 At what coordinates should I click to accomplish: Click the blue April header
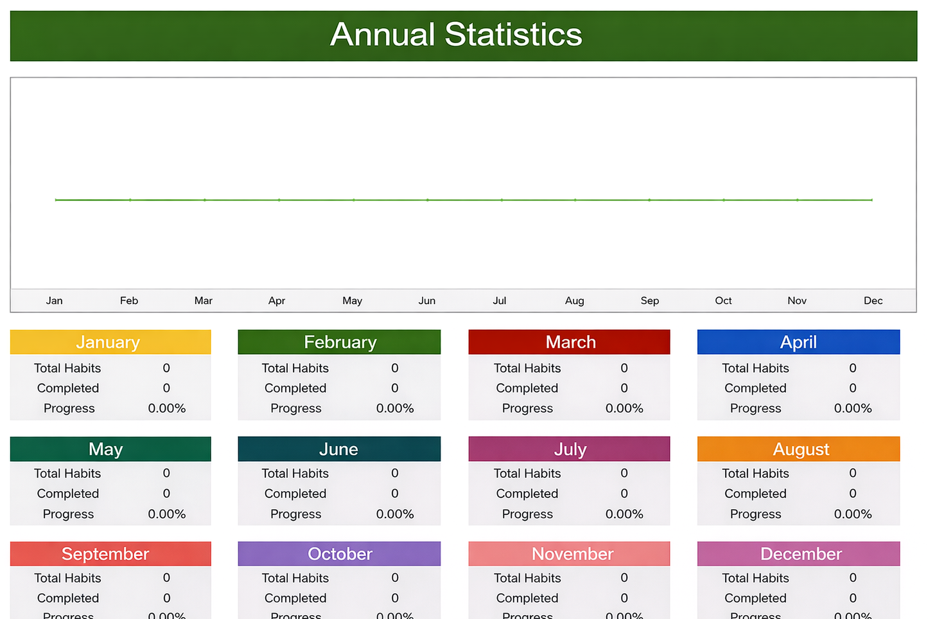(x=798, y=342)
